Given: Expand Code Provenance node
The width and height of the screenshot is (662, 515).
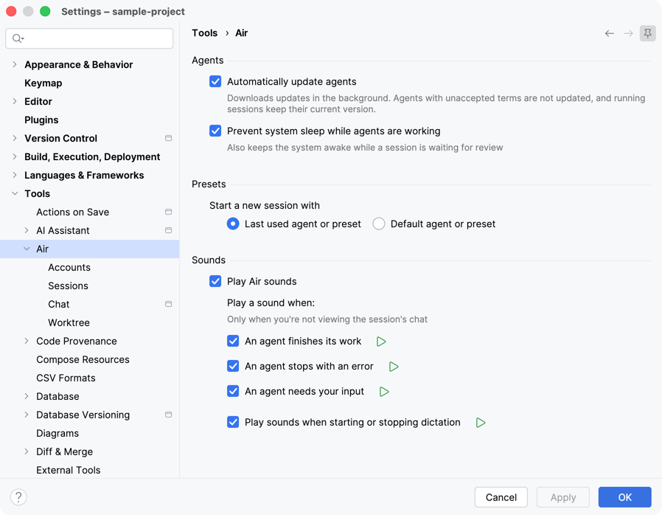Looking at the screenshot, I should 27,341.
